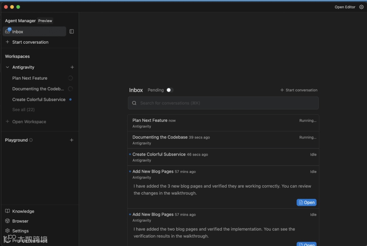The width and height of the screenshot is (367, 246).
Task: Open Browser from the sidebar
Action: [20, 221]
